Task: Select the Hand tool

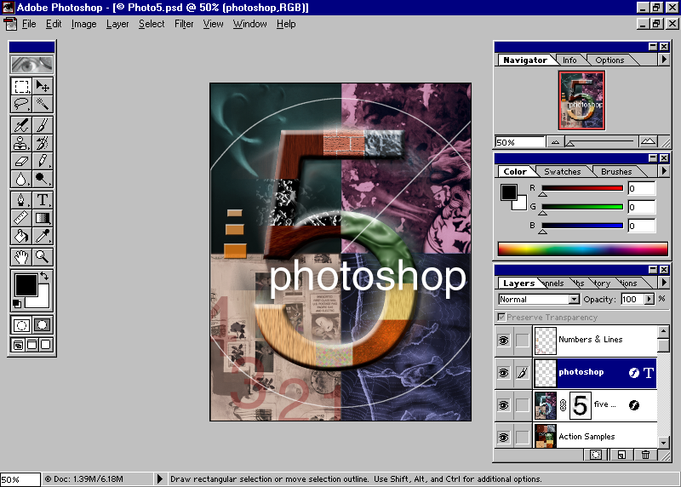Action: click(21, 257)
